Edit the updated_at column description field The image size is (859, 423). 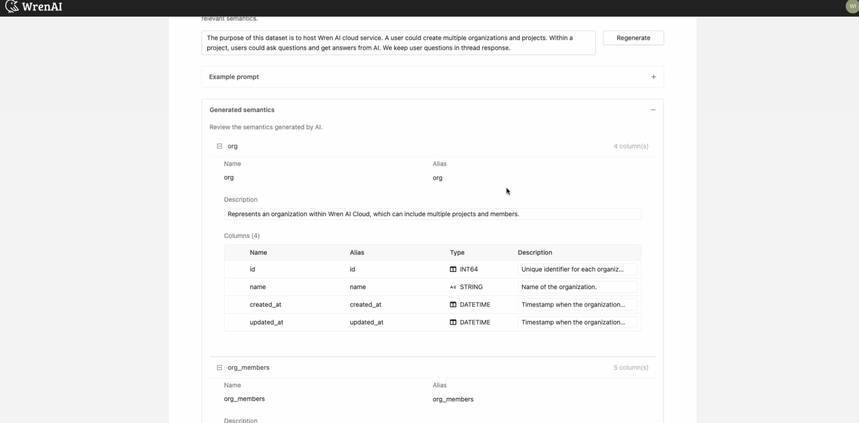577,322
